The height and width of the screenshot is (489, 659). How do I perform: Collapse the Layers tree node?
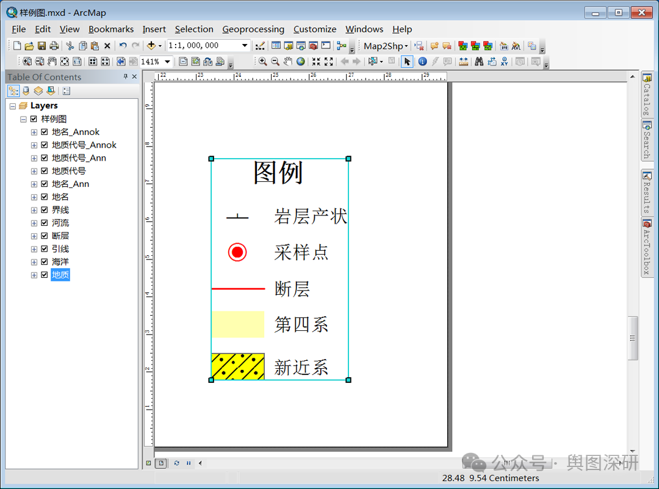click(13, 106)
